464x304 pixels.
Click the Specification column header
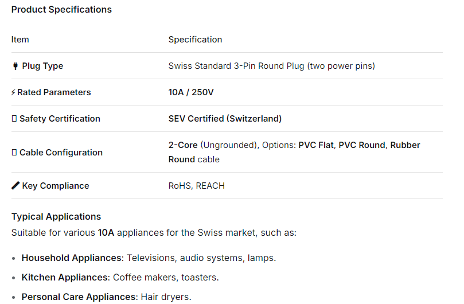pos(195,40)
